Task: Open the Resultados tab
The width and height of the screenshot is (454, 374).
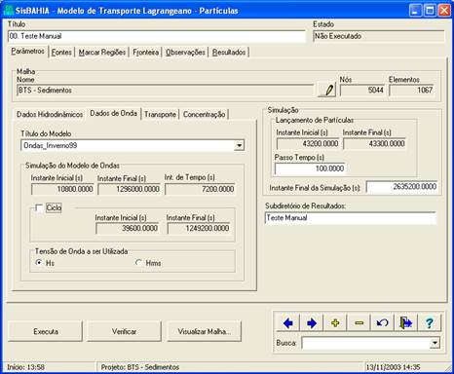Action: point(229,53)
